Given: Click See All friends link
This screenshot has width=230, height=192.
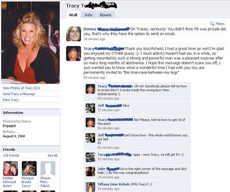Looking at the screenshot, I should pos(52,156).
